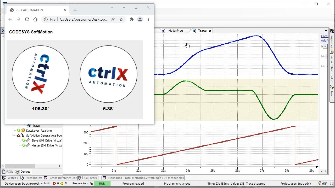Click trace time axis scroll right arrow

click(326, 172)
